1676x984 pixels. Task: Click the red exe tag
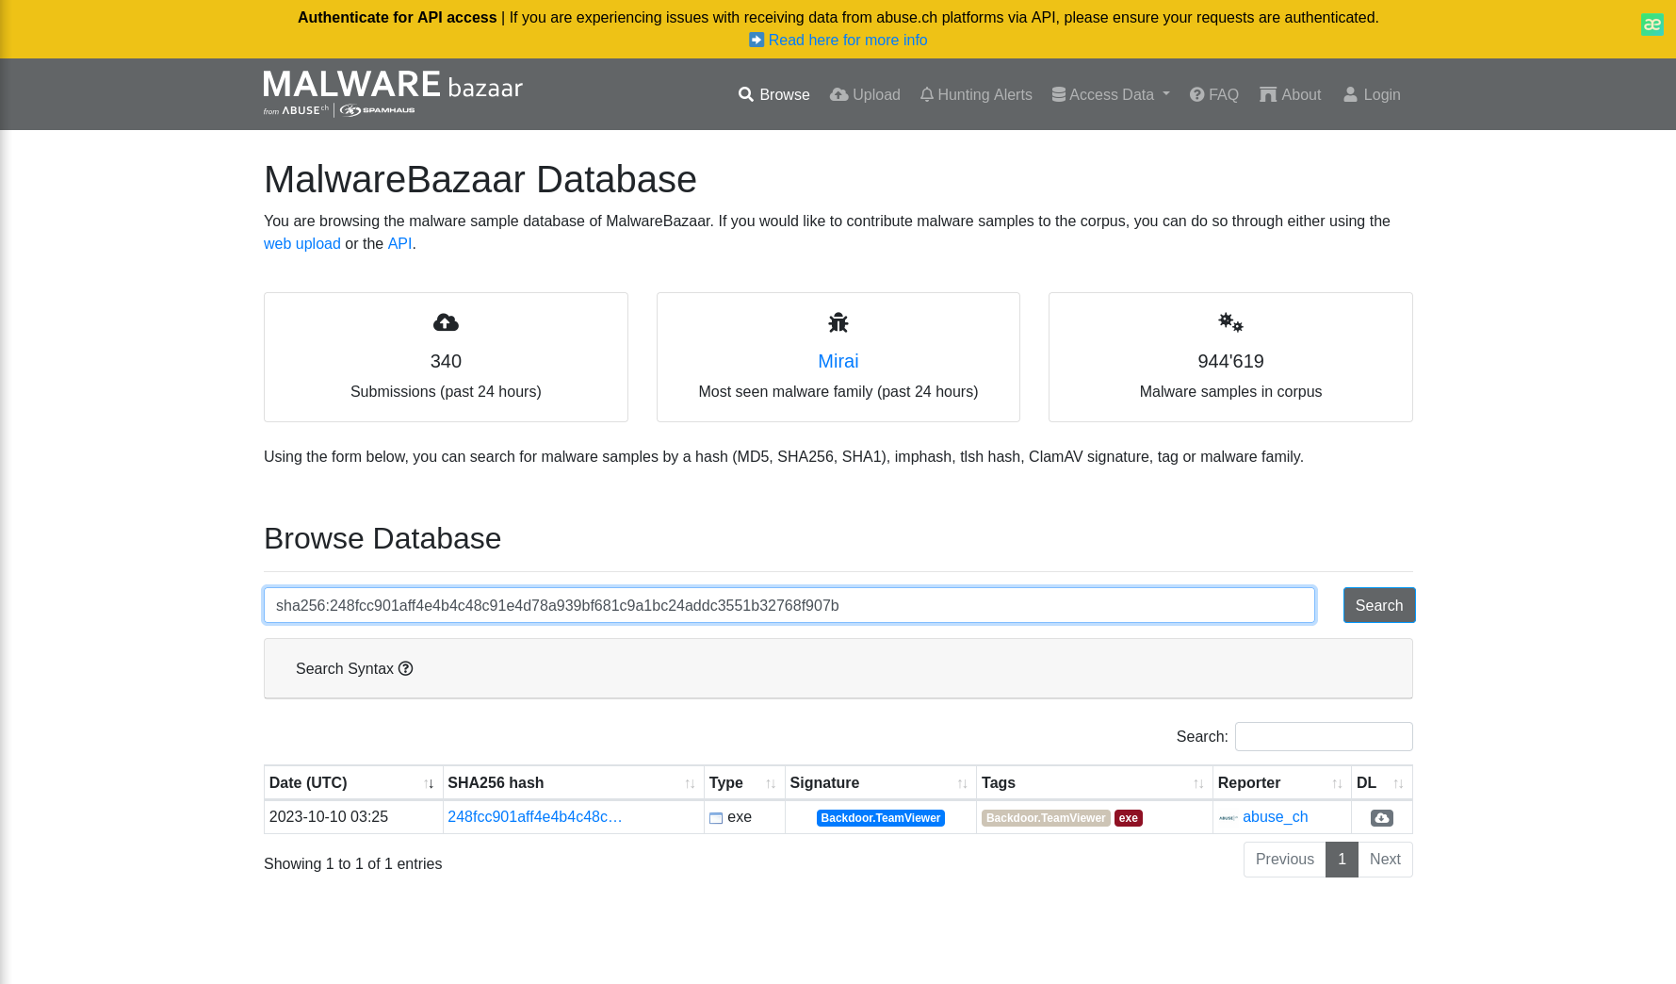coord(1129,818)
